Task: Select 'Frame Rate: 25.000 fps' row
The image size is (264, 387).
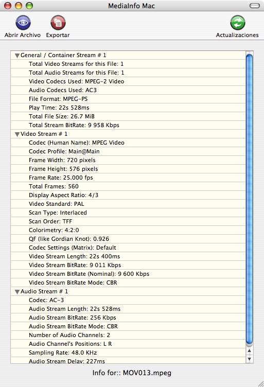Action: pos(128,178)
